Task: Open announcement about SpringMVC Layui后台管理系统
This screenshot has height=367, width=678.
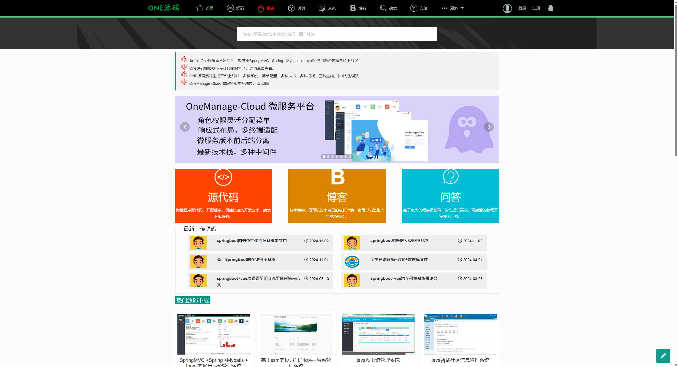Action: click(275, 61)
